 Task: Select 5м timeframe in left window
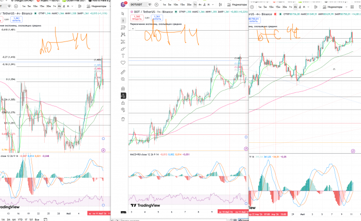pyautogui.click(x=29, y=6)
